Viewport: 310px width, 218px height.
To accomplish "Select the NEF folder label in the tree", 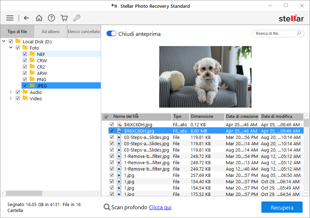I will pos(41,54).
